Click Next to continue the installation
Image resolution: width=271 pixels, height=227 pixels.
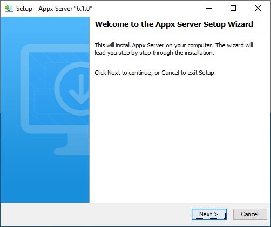pyautogui.click(x=209, y=214)
